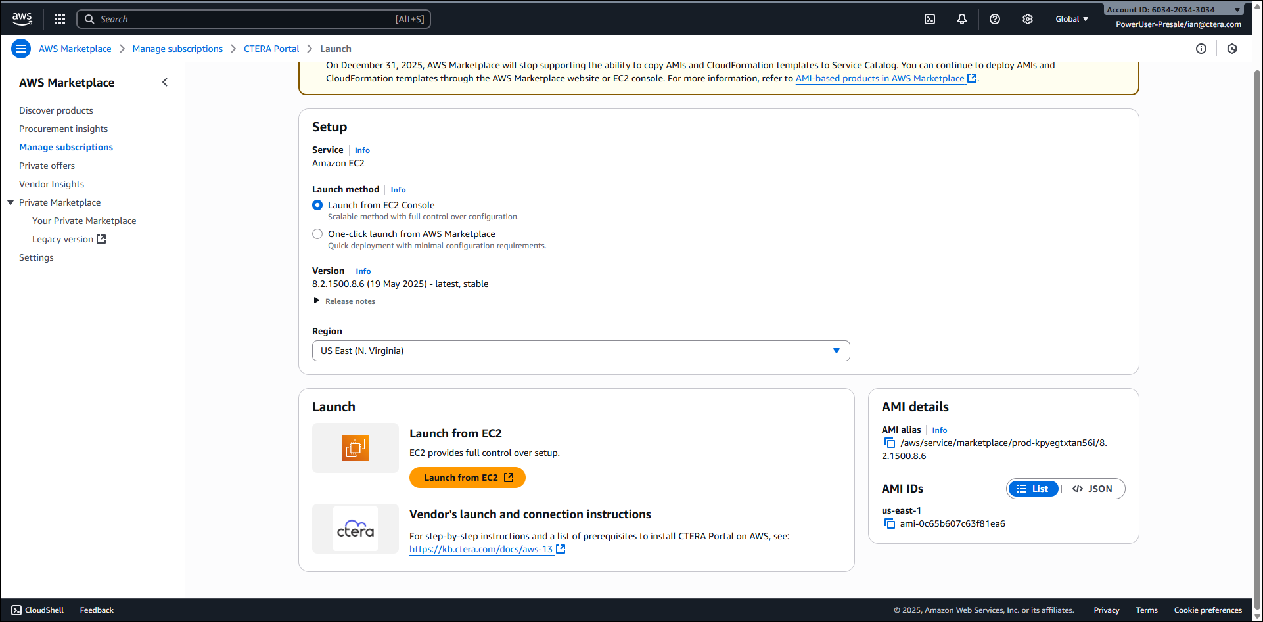
Task: Select Launch from EC2 Console option
Action: (x=317, y=205)
